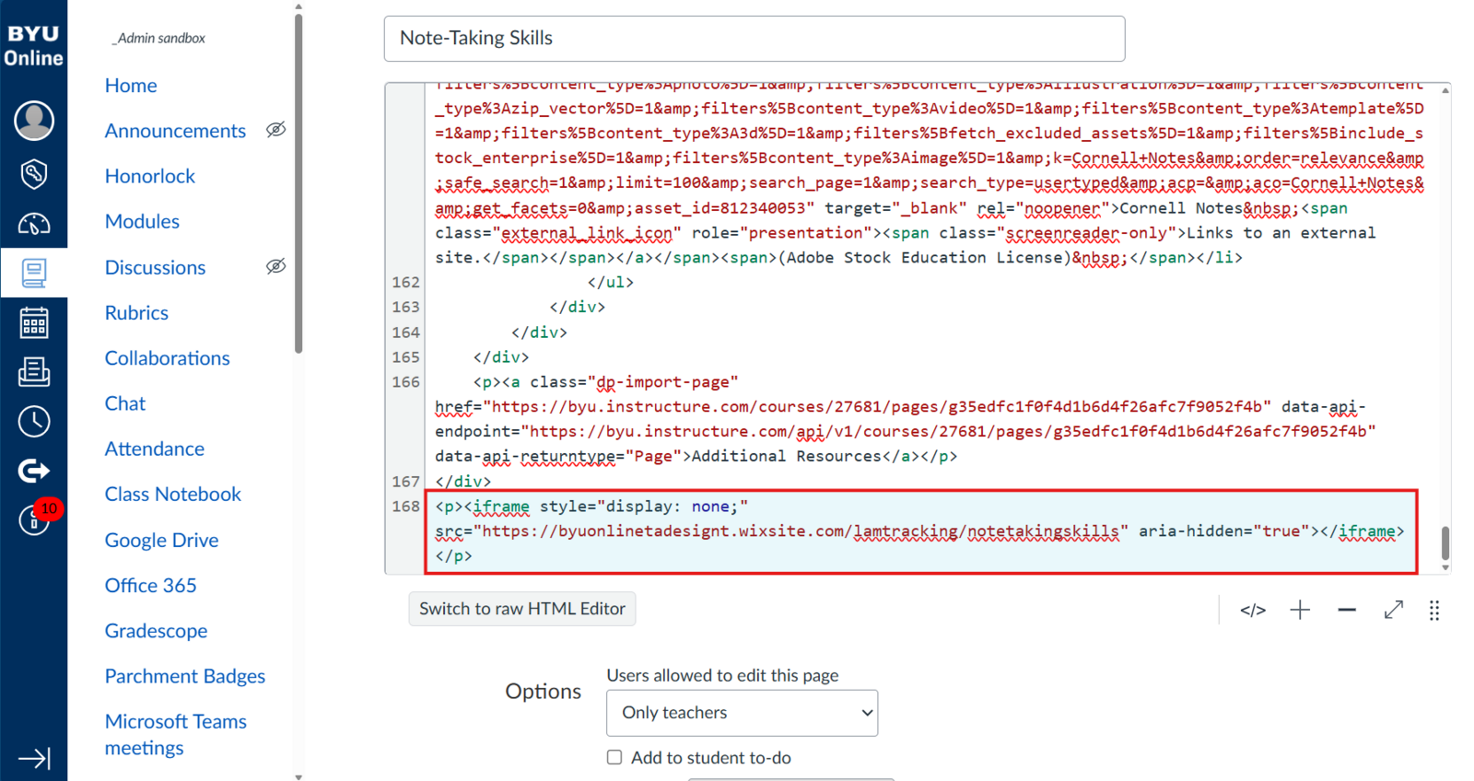The height and width of the screenshot is (781, 1474).
Task: Open Class Notebook link
Action: coord(172,495)
